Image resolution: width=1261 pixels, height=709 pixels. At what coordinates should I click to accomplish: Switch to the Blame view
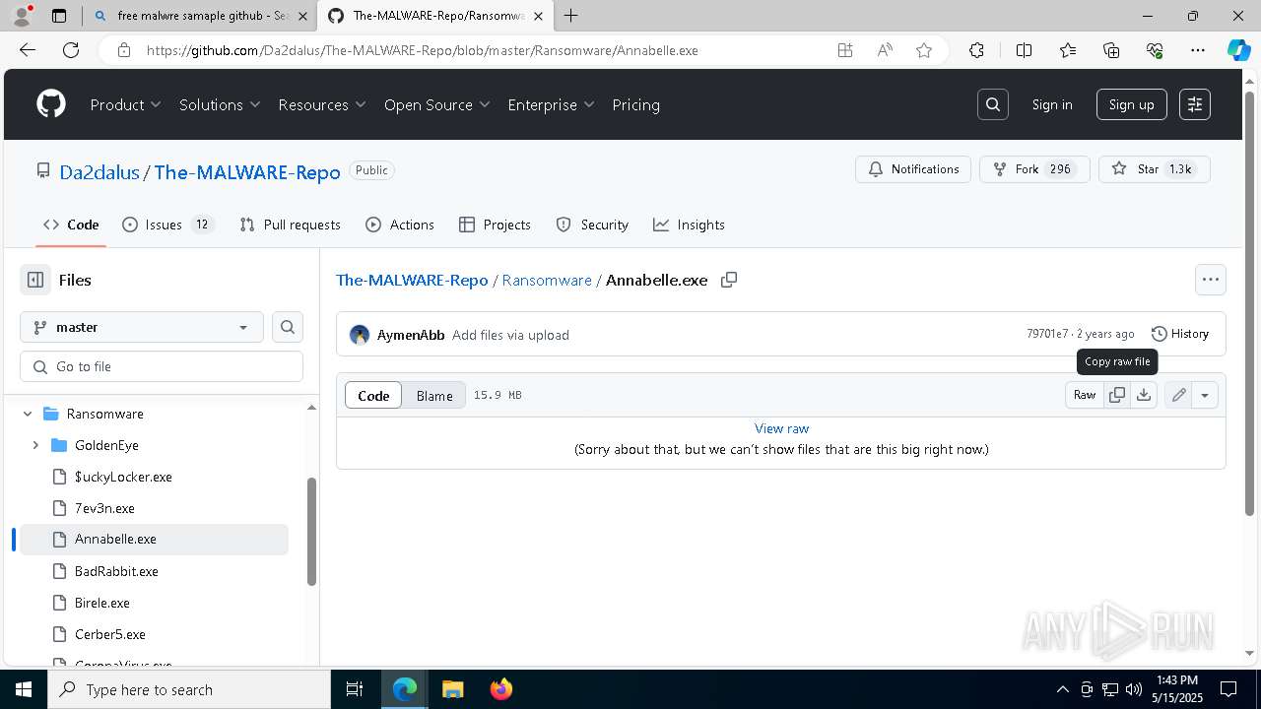(x=434, y=395)
